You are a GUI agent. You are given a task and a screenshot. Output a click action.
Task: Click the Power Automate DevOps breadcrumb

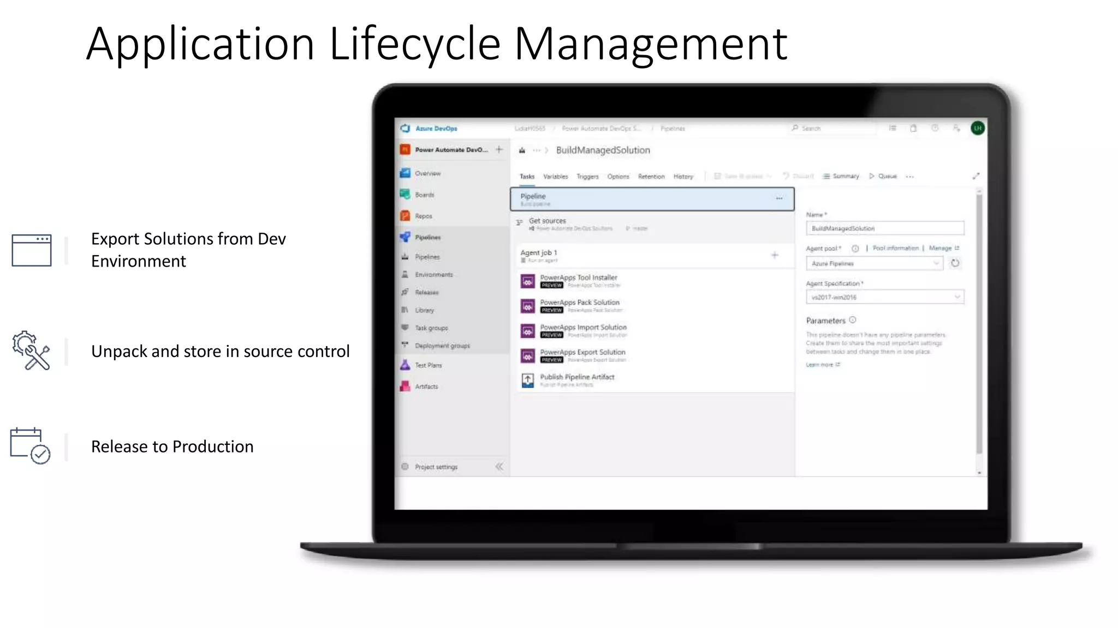click(x=602, y=129)
